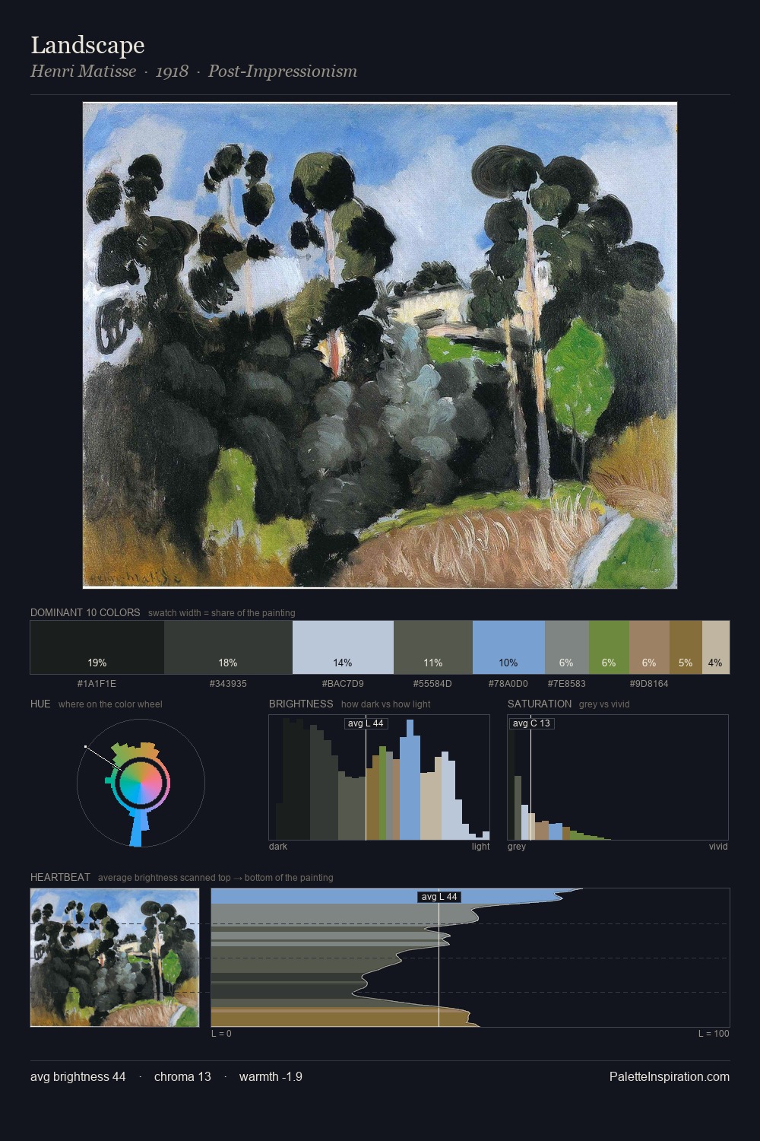Click the HUE section heading
The width and height of the screenshot is (760, 1141).
(x=40, y=704)
